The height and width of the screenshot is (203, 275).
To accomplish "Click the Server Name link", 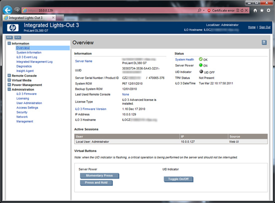I will click(x=83, y=61).
